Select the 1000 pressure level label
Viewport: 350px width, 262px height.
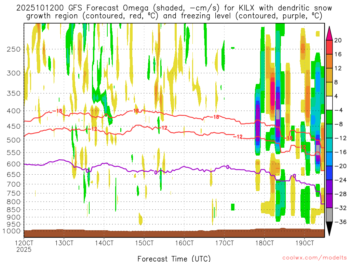click(x=12, y=231)
